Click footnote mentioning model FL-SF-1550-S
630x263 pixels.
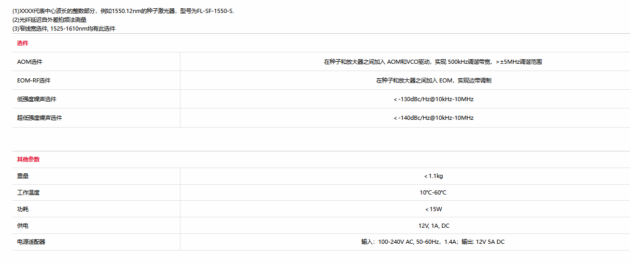point(123,11)
